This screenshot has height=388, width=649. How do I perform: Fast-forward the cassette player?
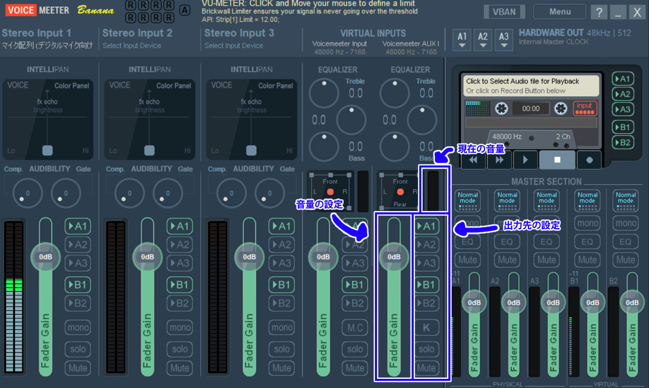[499, 160]
